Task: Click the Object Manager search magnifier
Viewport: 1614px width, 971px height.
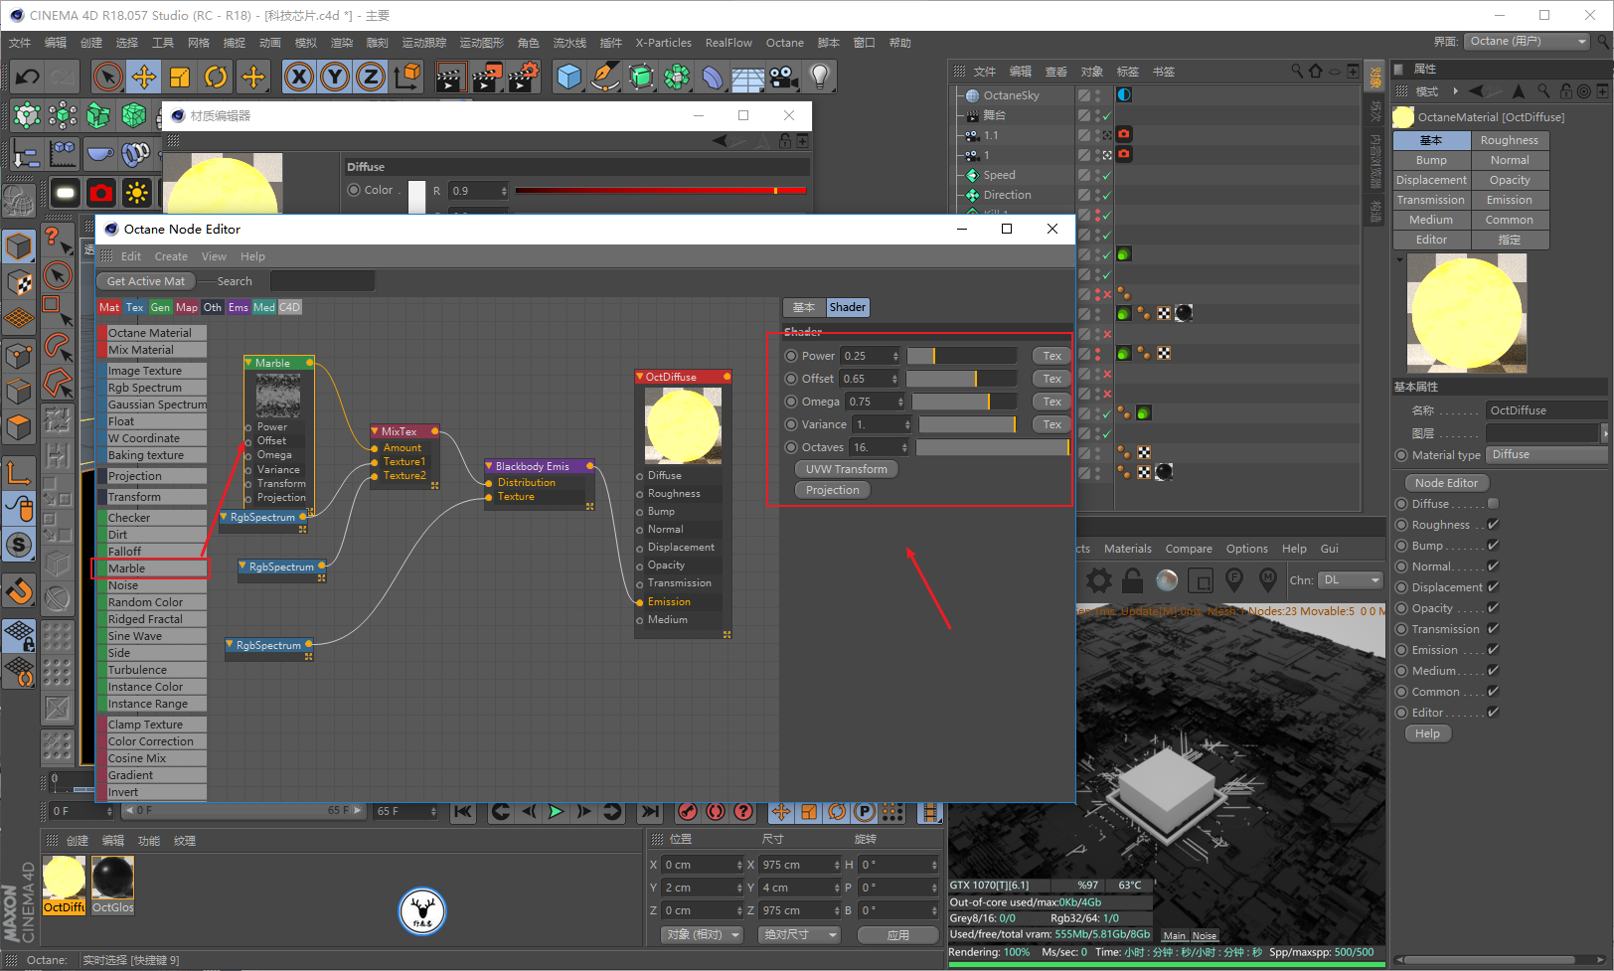Action: [x=1297, y=72]
